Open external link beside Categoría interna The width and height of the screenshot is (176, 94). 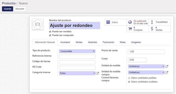click(x=97, y=73)
